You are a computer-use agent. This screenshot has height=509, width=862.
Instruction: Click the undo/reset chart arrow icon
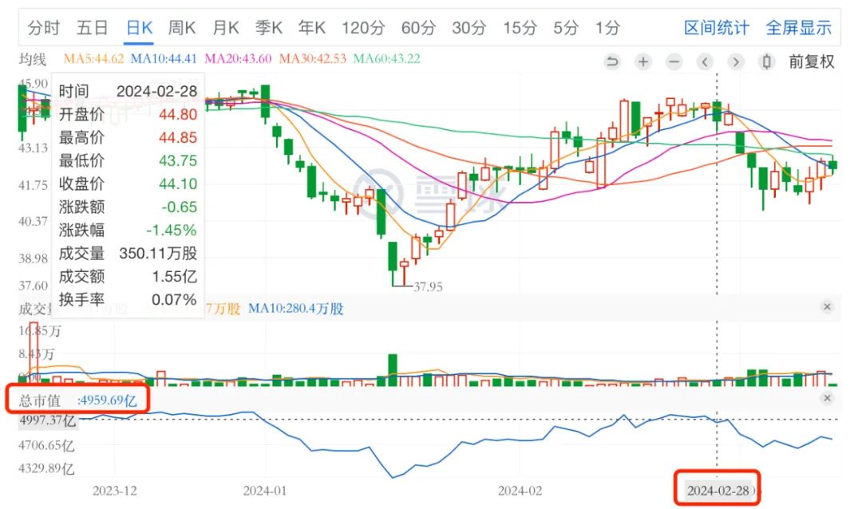(612, 61)
